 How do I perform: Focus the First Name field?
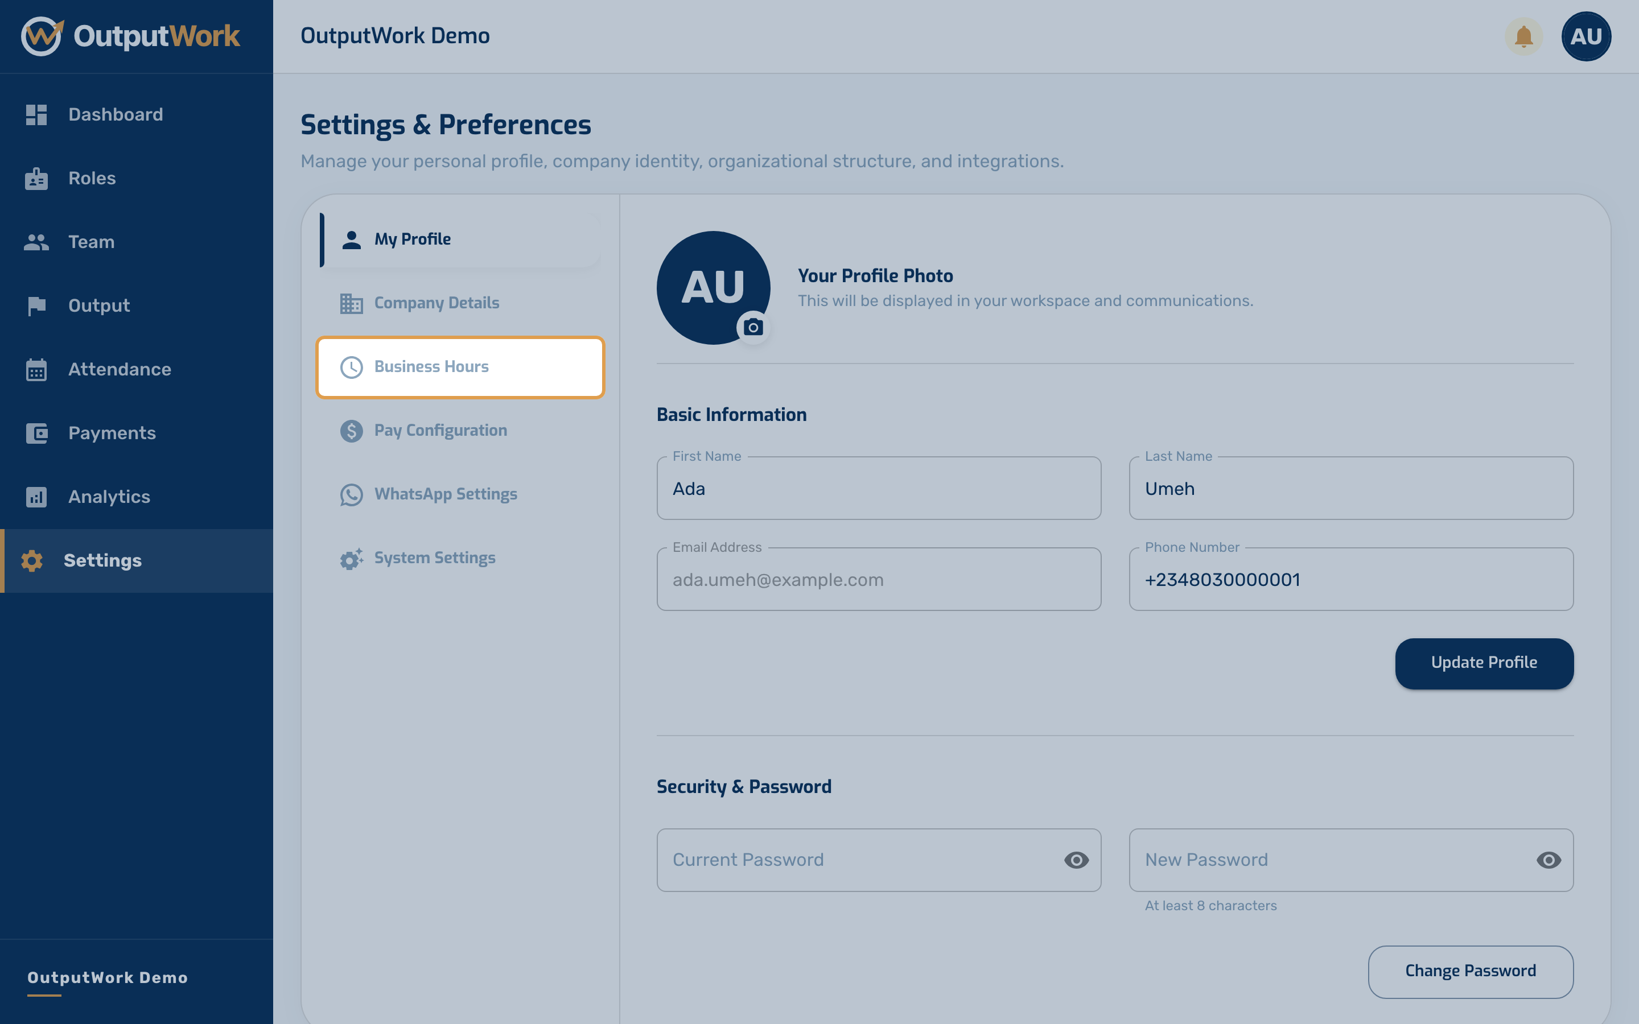879,488
